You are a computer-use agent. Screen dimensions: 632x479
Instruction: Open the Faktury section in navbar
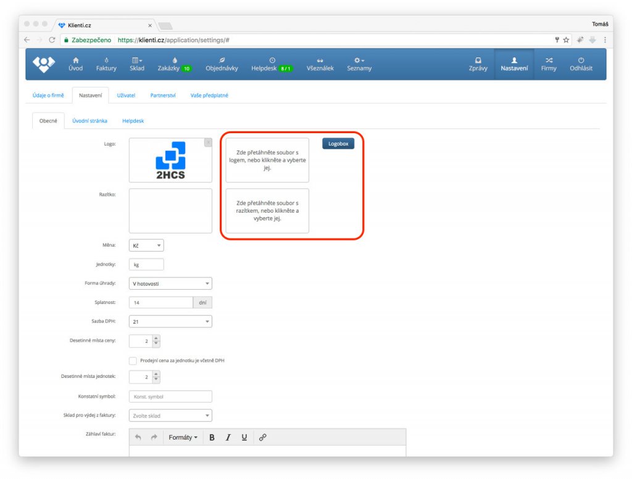[106, 65]
